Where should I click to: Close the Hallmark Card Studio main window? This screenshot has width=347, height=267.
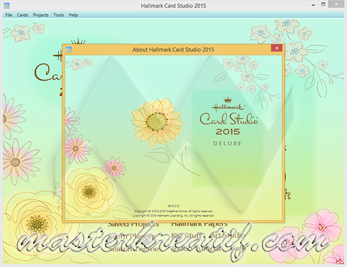336,4
